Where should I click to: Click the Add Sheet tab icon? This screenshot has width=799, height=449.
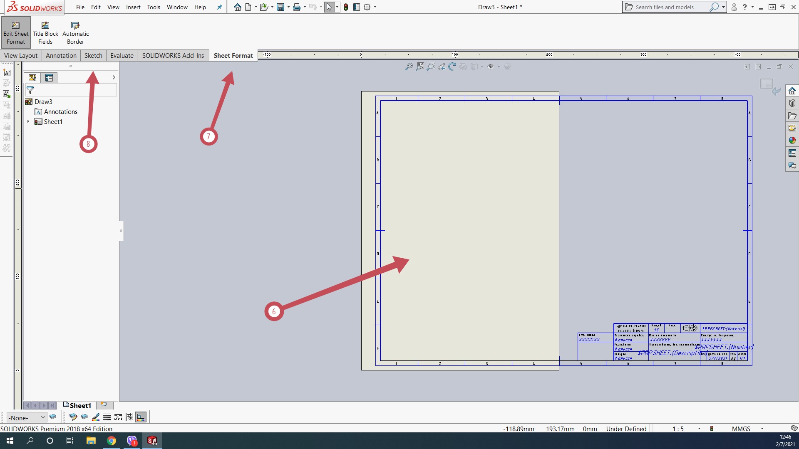(104, 405)
